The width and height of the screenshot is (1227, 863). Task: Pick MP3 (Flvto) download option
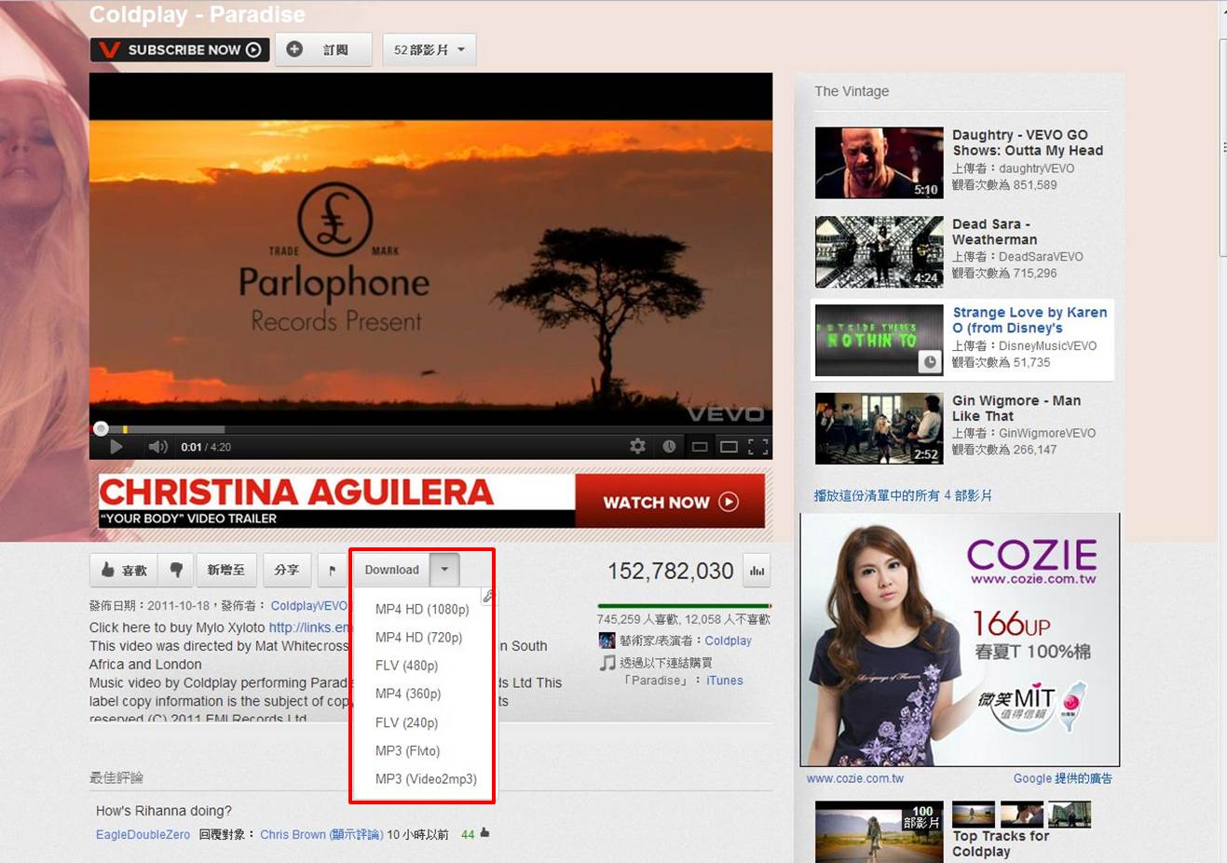(408, 750)
